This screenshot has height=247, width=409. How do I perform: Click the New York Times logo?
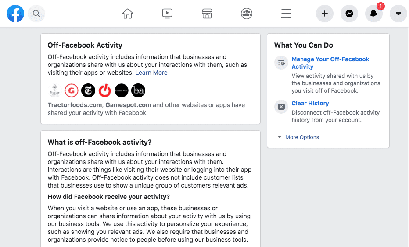click(88, 90)
